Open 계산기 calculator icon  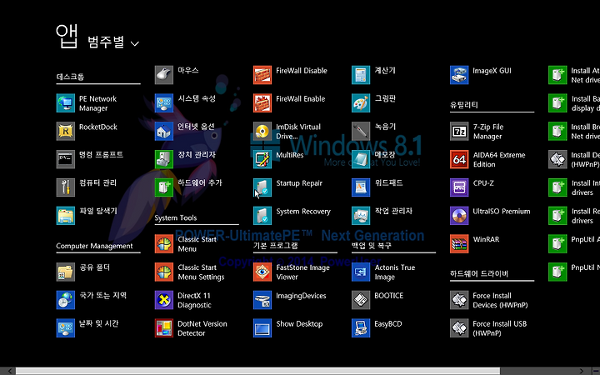pos(361,75)
